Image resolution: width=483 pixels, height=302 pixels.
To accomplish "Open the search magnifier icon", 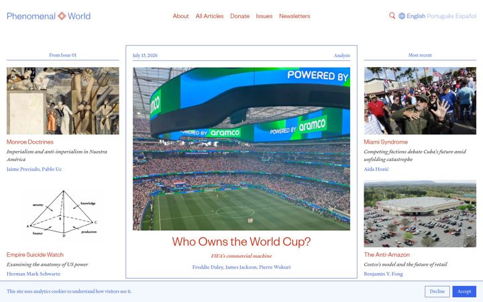I will pos(392,15).
